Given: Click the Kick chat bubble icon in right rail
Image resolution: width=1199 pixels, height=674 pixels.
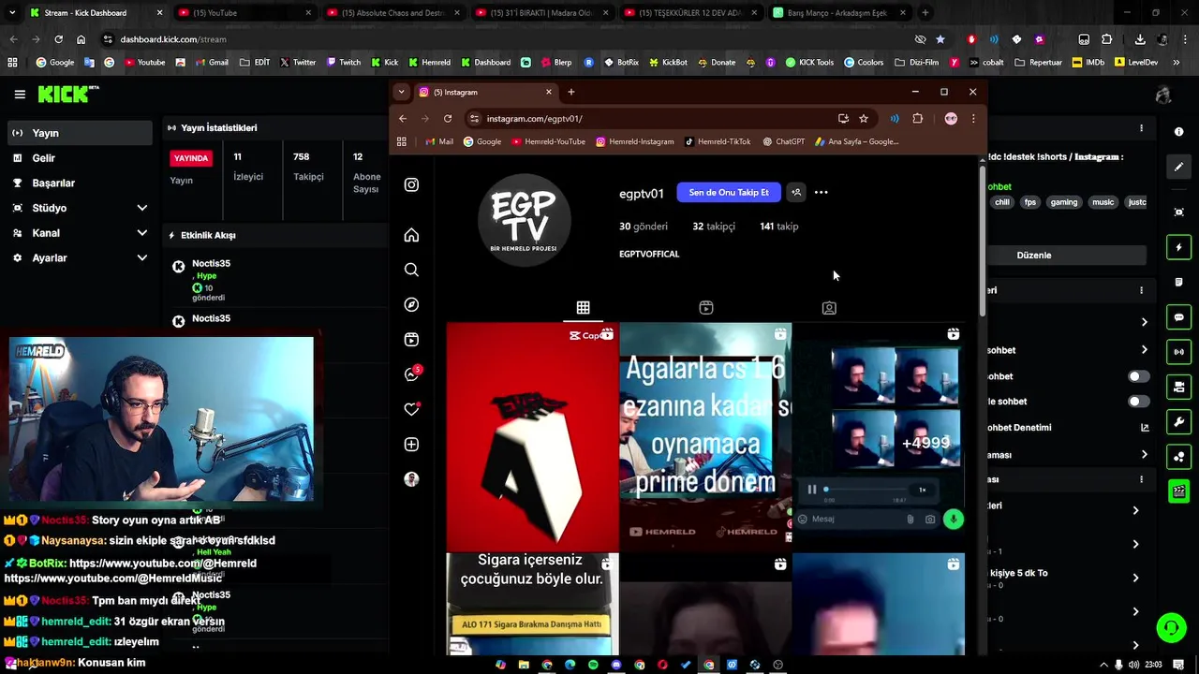Looking at the screenshot, I should tap(1179, 317).
